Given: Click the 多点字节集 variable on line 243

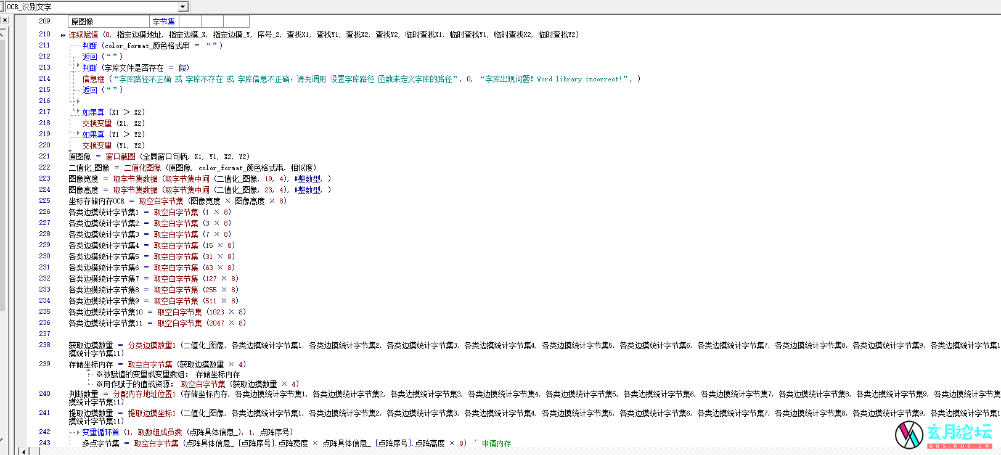Looking at the screenshot, I should (x=101, y=443).
